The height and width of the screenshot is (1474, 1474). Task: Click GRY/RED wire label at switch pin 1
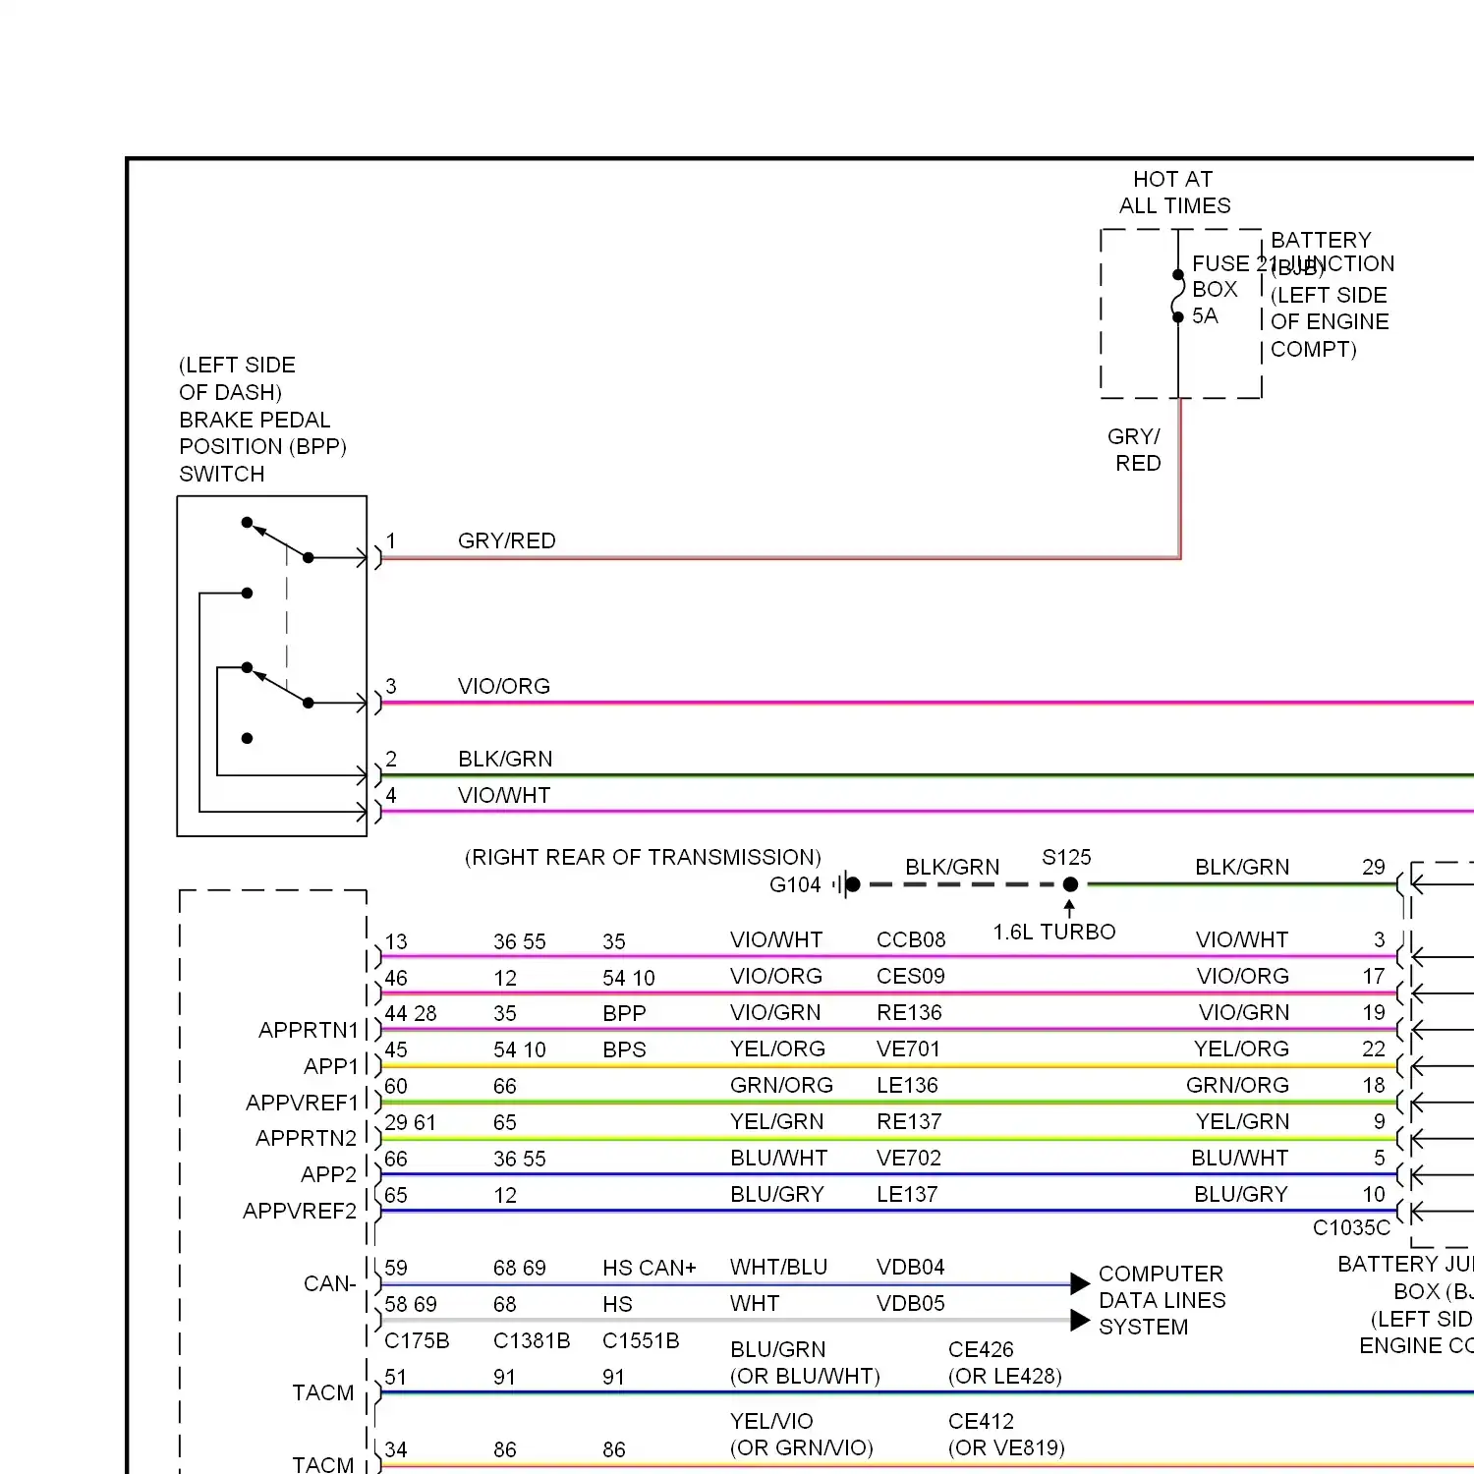coord(507,540)
